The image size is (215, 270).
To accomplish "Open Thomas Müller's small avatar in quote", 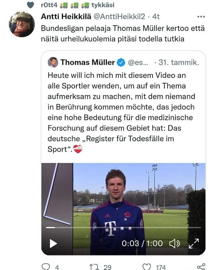I will click(53, 62).
